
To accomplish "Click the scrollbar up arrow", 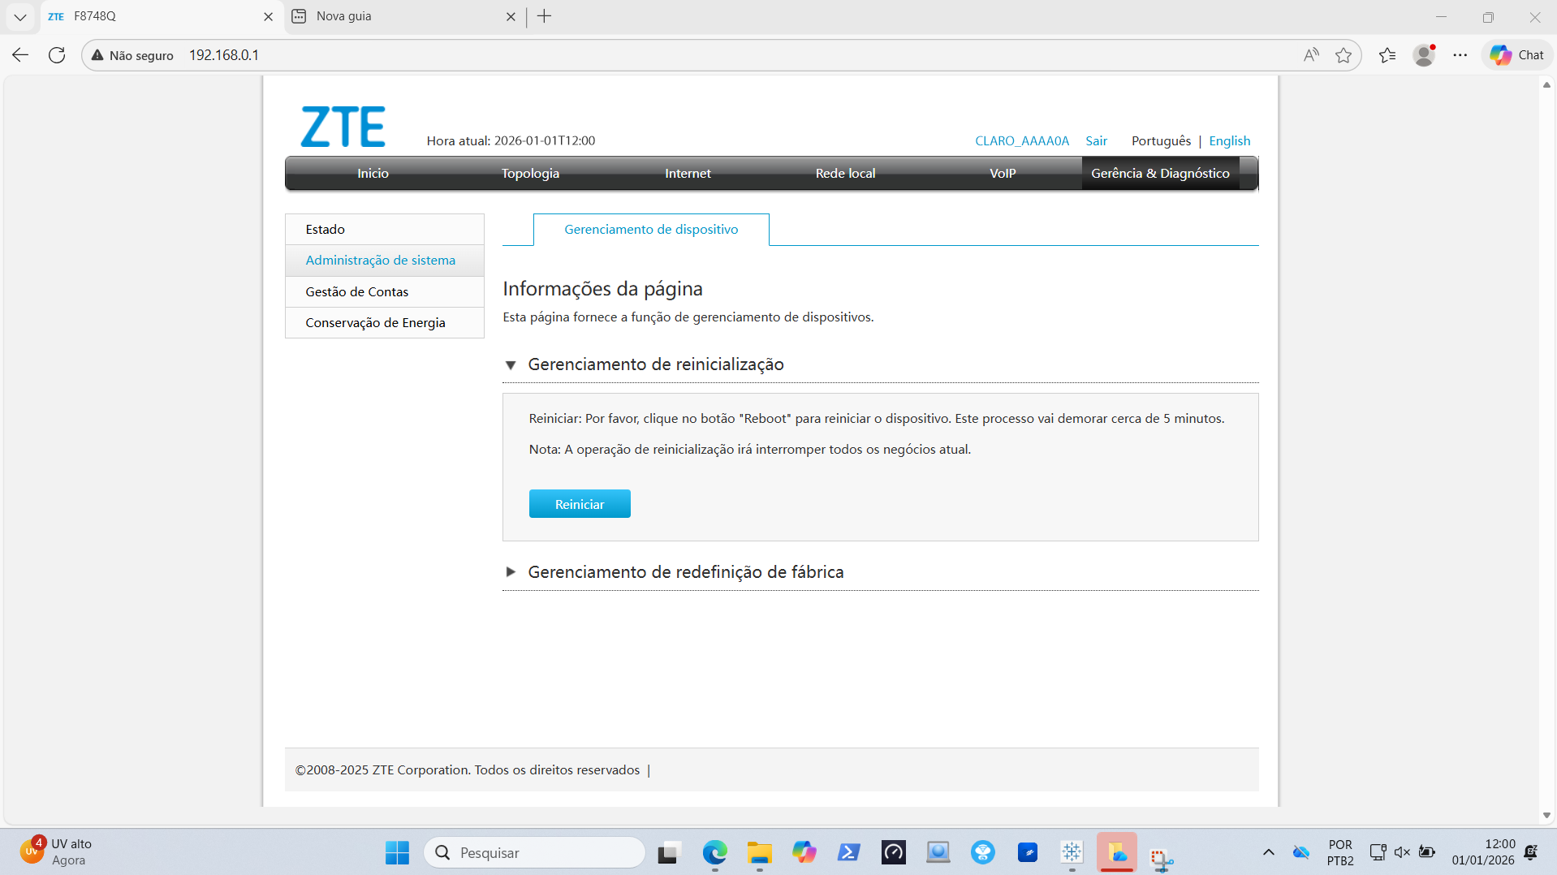I will pyautogui.click(x=1546, y=85).
